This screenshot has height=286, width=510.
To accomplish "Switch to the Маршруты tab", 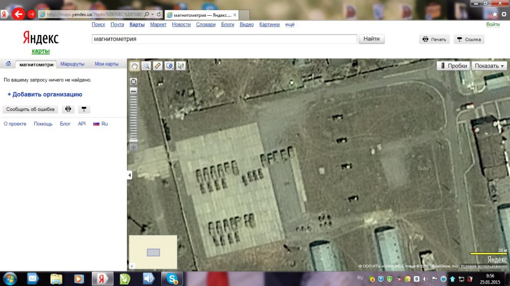I will 72,64.
